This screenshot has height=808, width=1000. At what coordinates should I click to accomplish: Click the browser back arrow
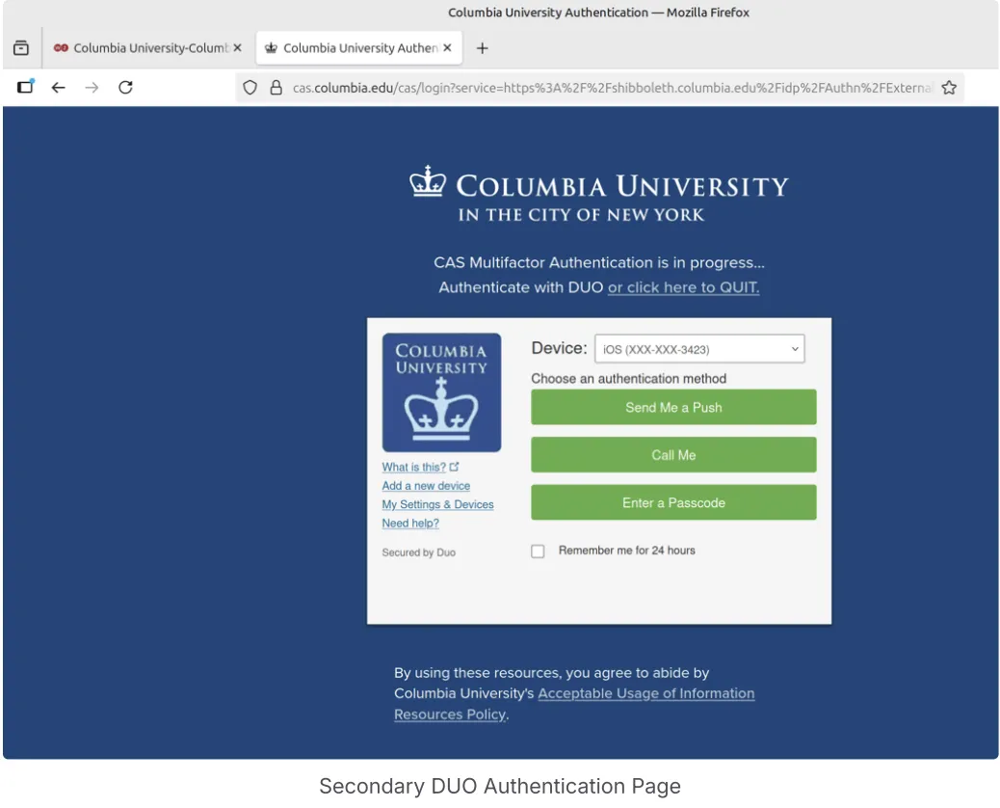58,88
